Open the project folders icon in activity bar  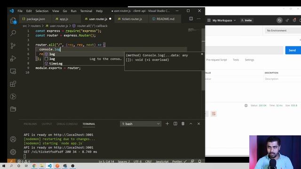[13, 109]
